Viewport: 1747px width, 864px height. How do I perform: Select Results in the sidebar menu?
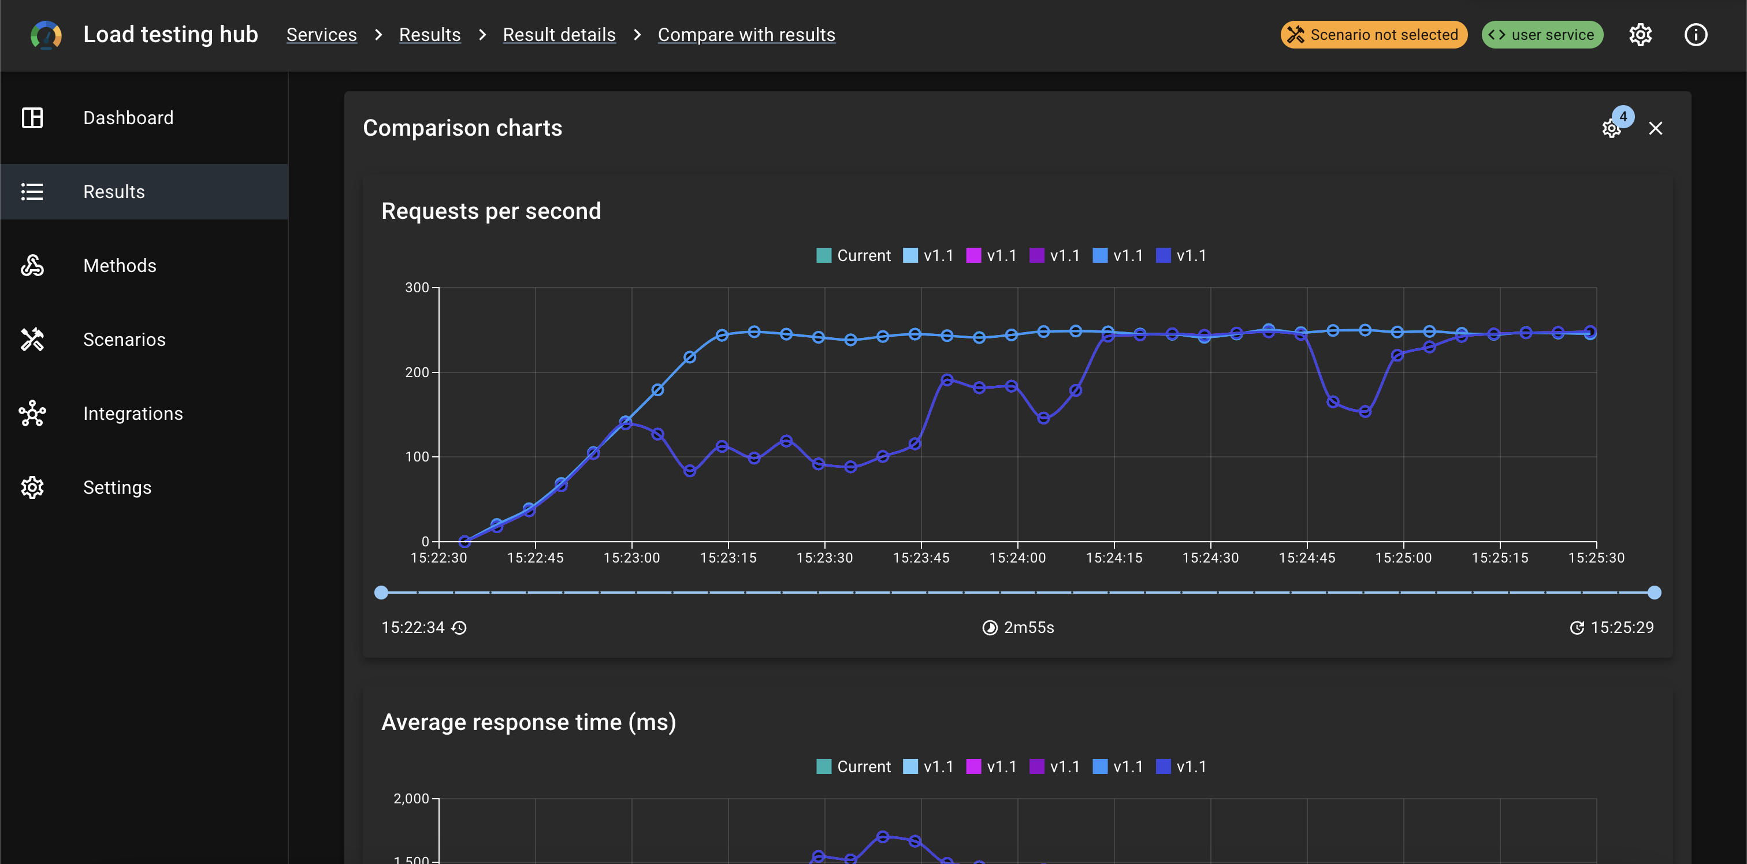144,192
